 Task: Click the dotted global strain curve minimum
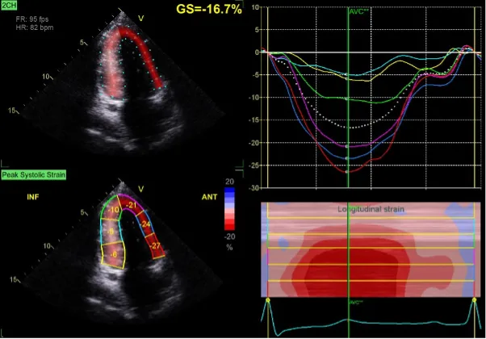pyautogui.click(x=350, y=128)
